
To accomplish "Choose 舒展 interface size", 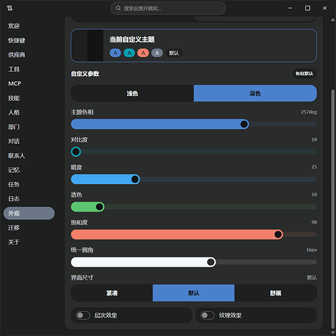I will (x=276, y=293).
